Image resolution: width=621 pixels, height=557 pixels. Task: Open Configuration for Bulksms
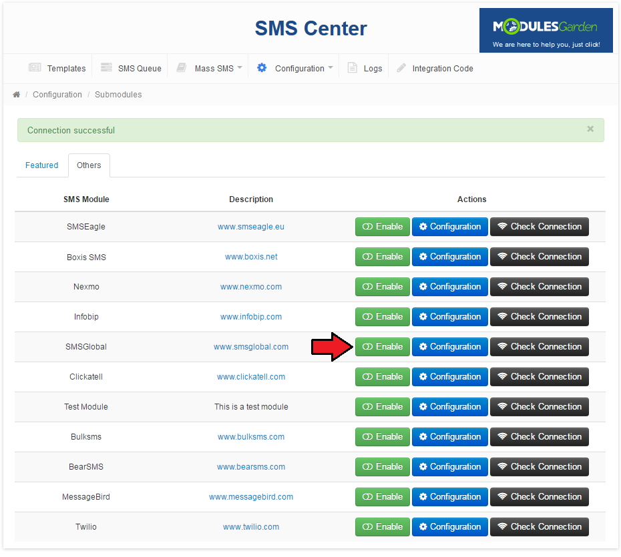pos(450,437)
